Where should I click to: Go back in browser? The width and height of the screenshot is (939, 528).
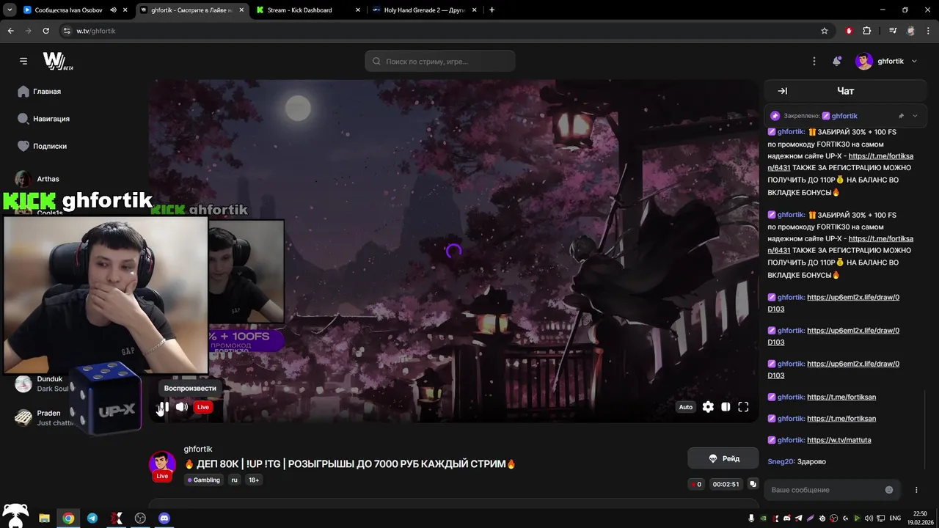pos(10,31)
